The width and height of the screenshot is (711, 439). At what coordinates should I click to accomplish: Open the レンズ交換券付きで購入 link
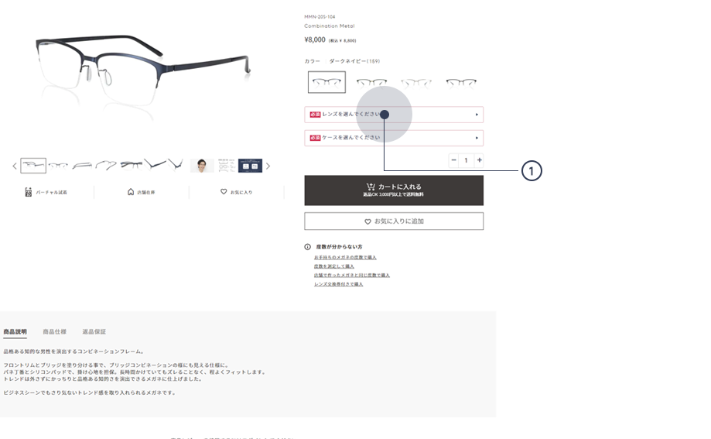click(x=338, y=284)
